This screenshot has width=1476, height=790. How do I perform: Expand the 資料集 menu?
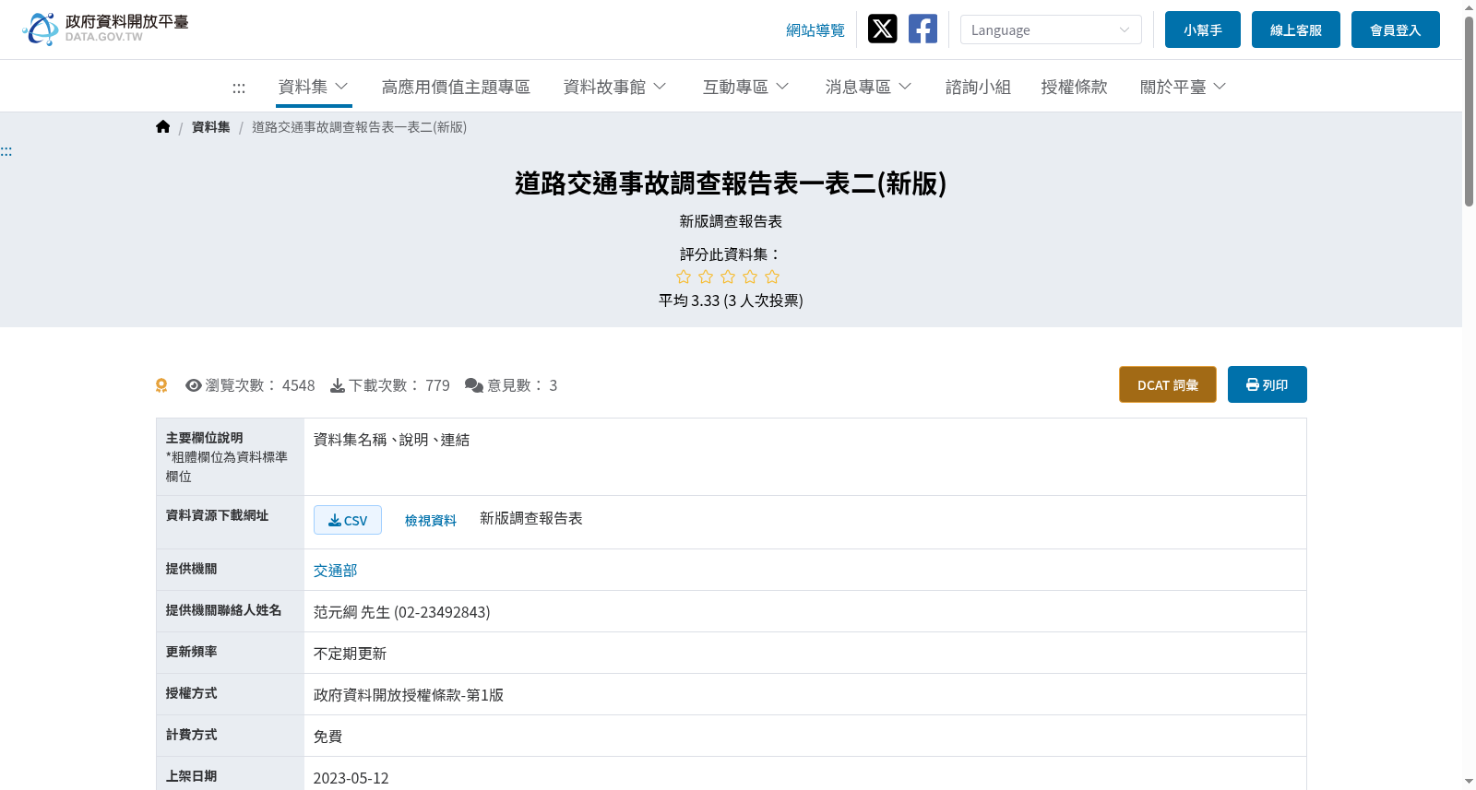pos(314,87)
